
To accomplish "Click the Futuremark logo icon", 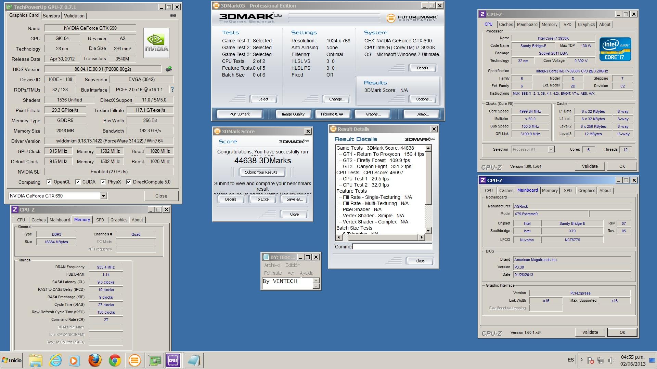I will coord(391,18).
